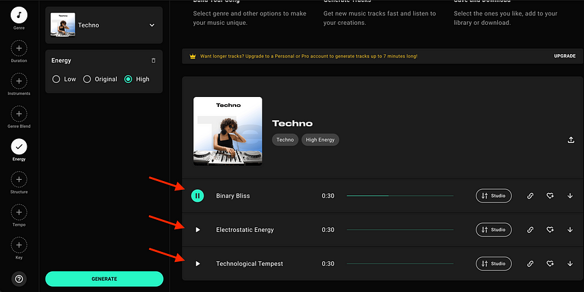584x292 pixels.
Task: Add Binary Bliss to favorites
Action: tap(550, 196)
